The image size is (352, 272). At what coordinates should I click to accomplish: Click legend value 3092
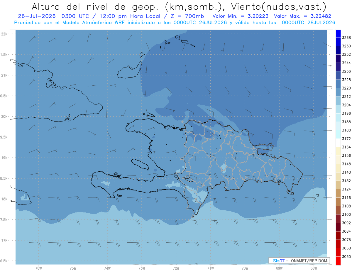(x=346, y=223)
